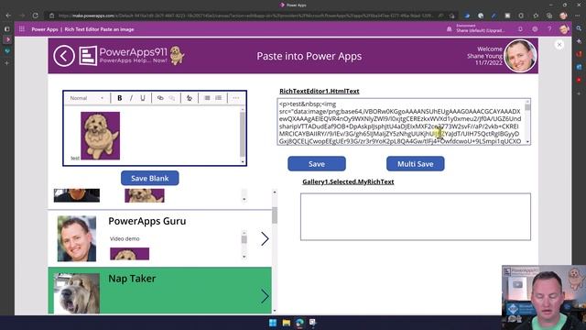Open the Power Apps waffle app launcher
The width and height of the screenshot is (586, 330).
point(22,28)
